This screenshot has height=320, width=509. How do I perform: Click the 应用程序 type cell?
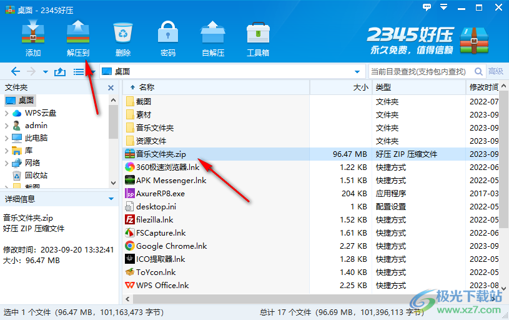[x=391, y=193]
